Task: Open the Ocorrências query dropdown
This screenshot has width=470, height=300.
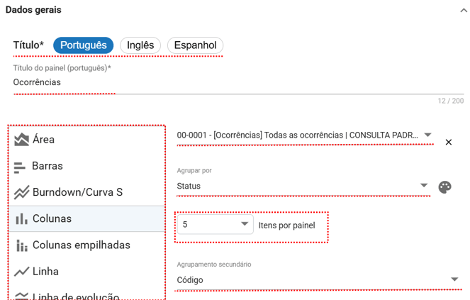Action: pyautogui.click(x=427, y=135)
